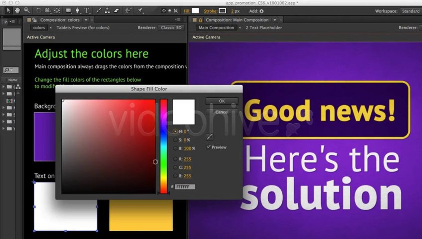
Task: Click the toolbar Fill color swatch
Action: coord(195,11)
